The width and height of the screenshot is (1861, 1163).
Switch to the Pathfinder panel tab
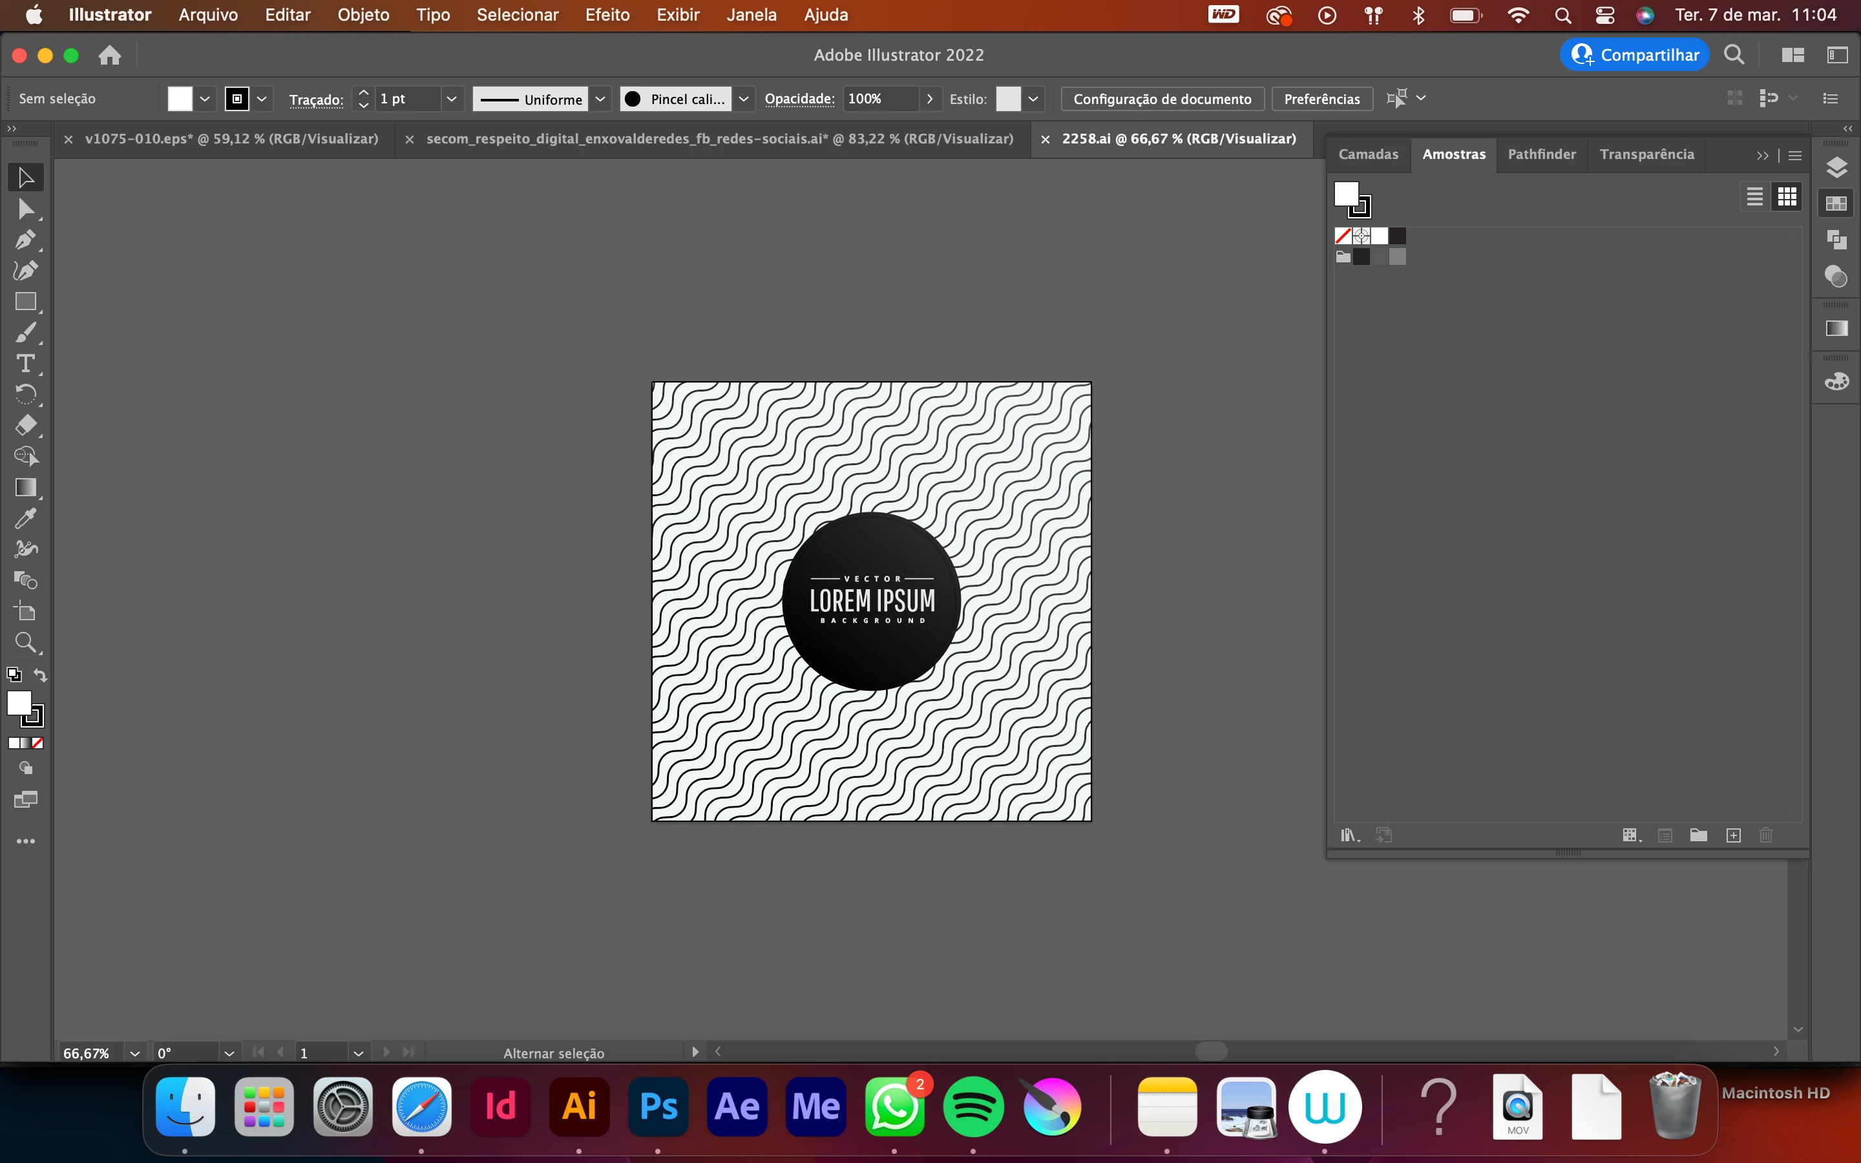[x=1541, y=154]
